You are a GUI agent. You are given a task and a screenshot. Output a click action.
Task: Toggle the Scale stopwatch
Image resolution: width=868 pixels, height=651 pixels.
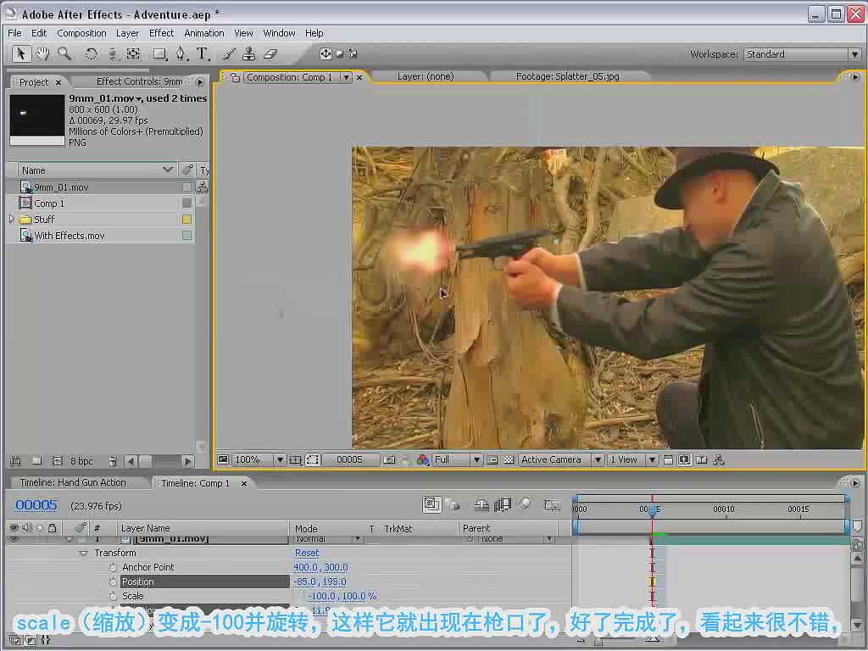[x=113, y=596]
